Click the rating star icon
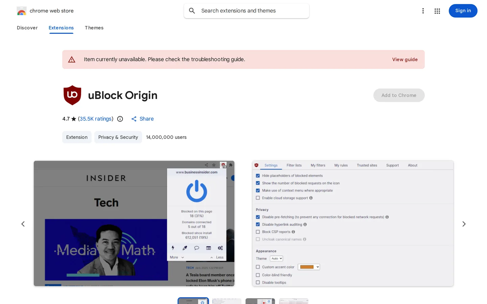 coord(74,119)
